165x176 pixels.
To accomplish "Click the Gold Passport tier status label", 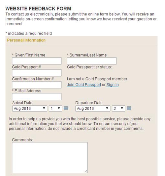I will coord(89,67).
